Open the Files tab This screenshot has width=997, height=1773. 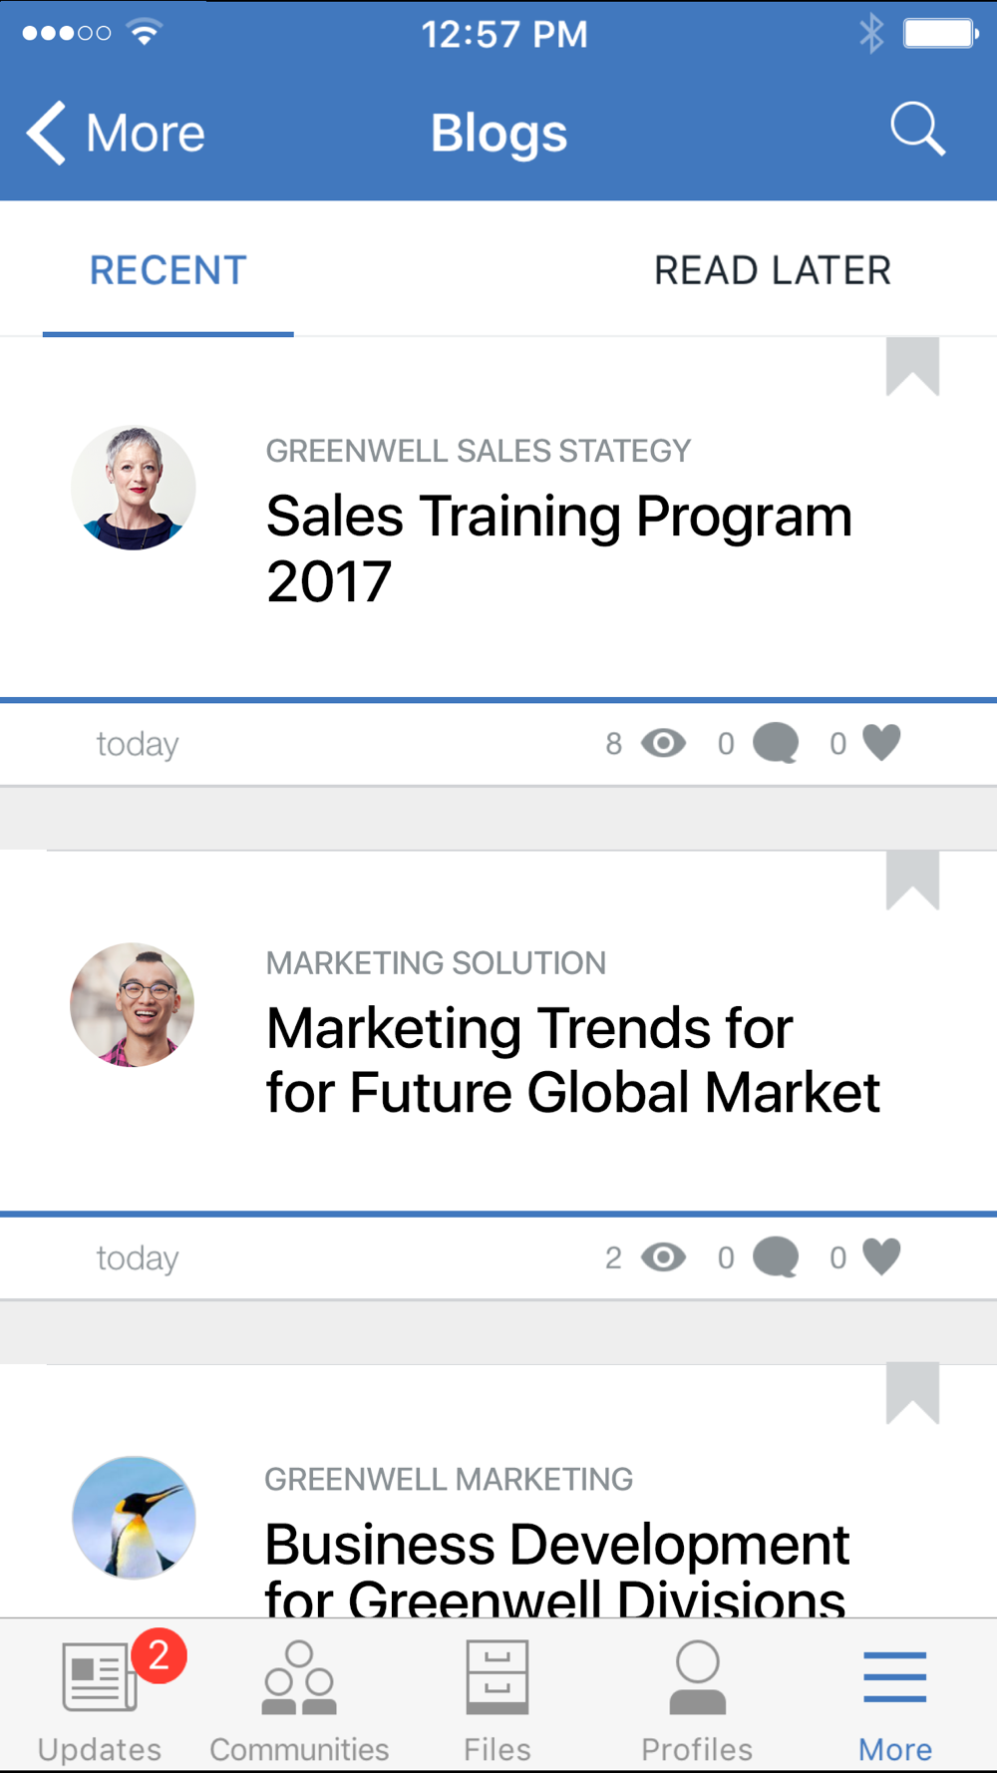498,1695
